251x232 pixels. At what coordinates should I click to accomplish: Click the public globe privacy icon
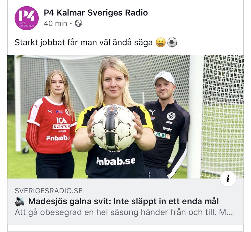pos(78,23)
